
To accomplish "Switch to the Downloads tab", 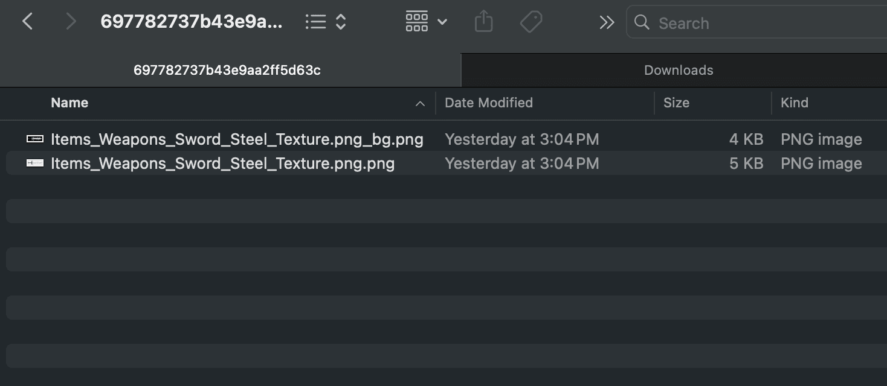I will pyautogui.click(x=678, y=70).
